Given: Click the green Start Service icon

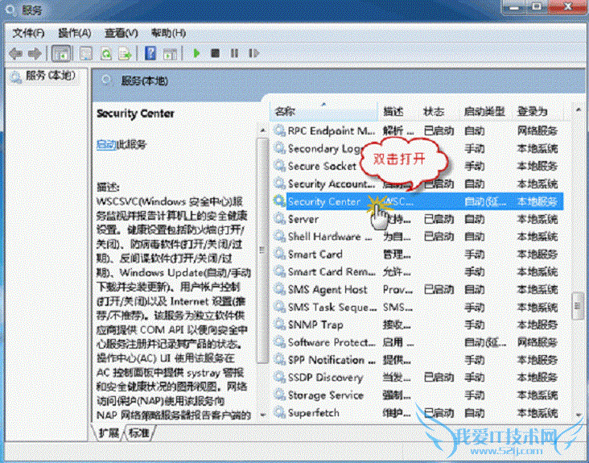Looking at the screenshot, I should coord(196,53).
